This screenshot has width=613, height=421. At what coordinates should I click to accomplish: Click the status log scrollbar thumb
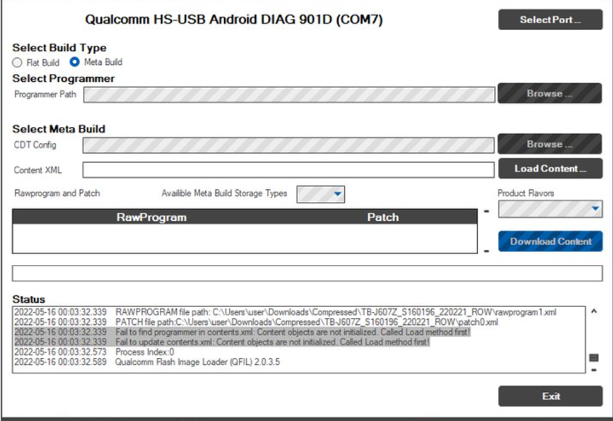coord(594,357)
